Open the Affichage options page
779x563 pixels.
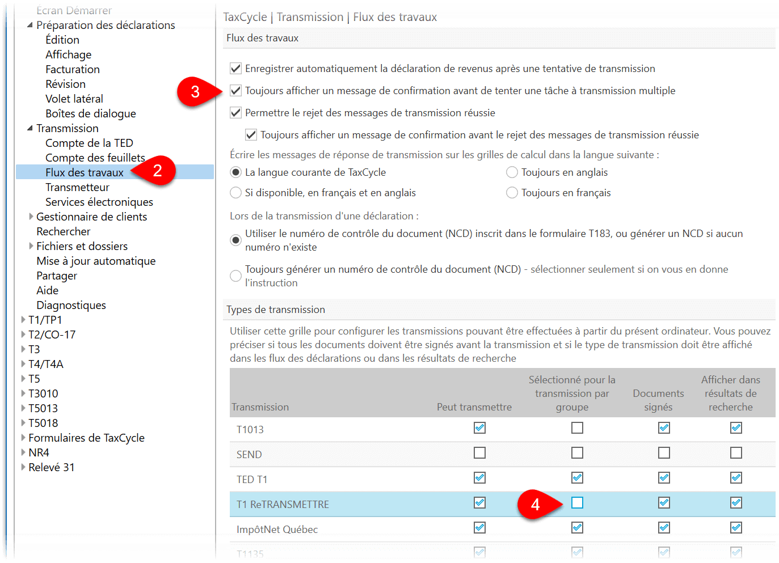pos(69,54)
